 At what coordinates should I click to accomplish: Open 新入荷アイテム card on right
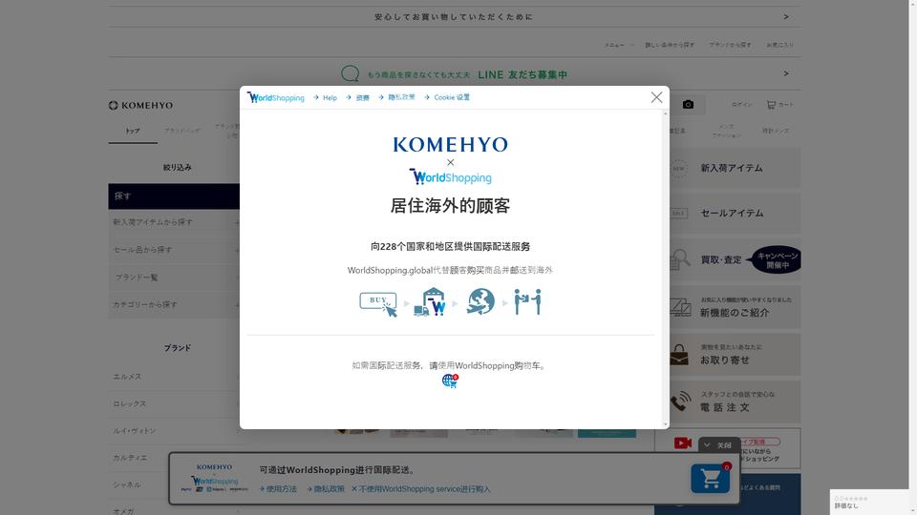click(736, 168)
